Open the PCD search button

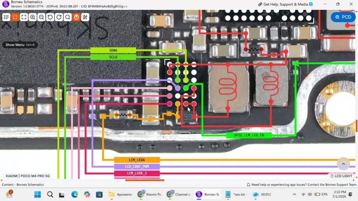pos(343,17)
